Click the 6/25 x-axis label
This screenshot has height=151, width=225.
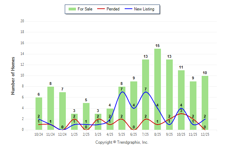click(134, 134)
